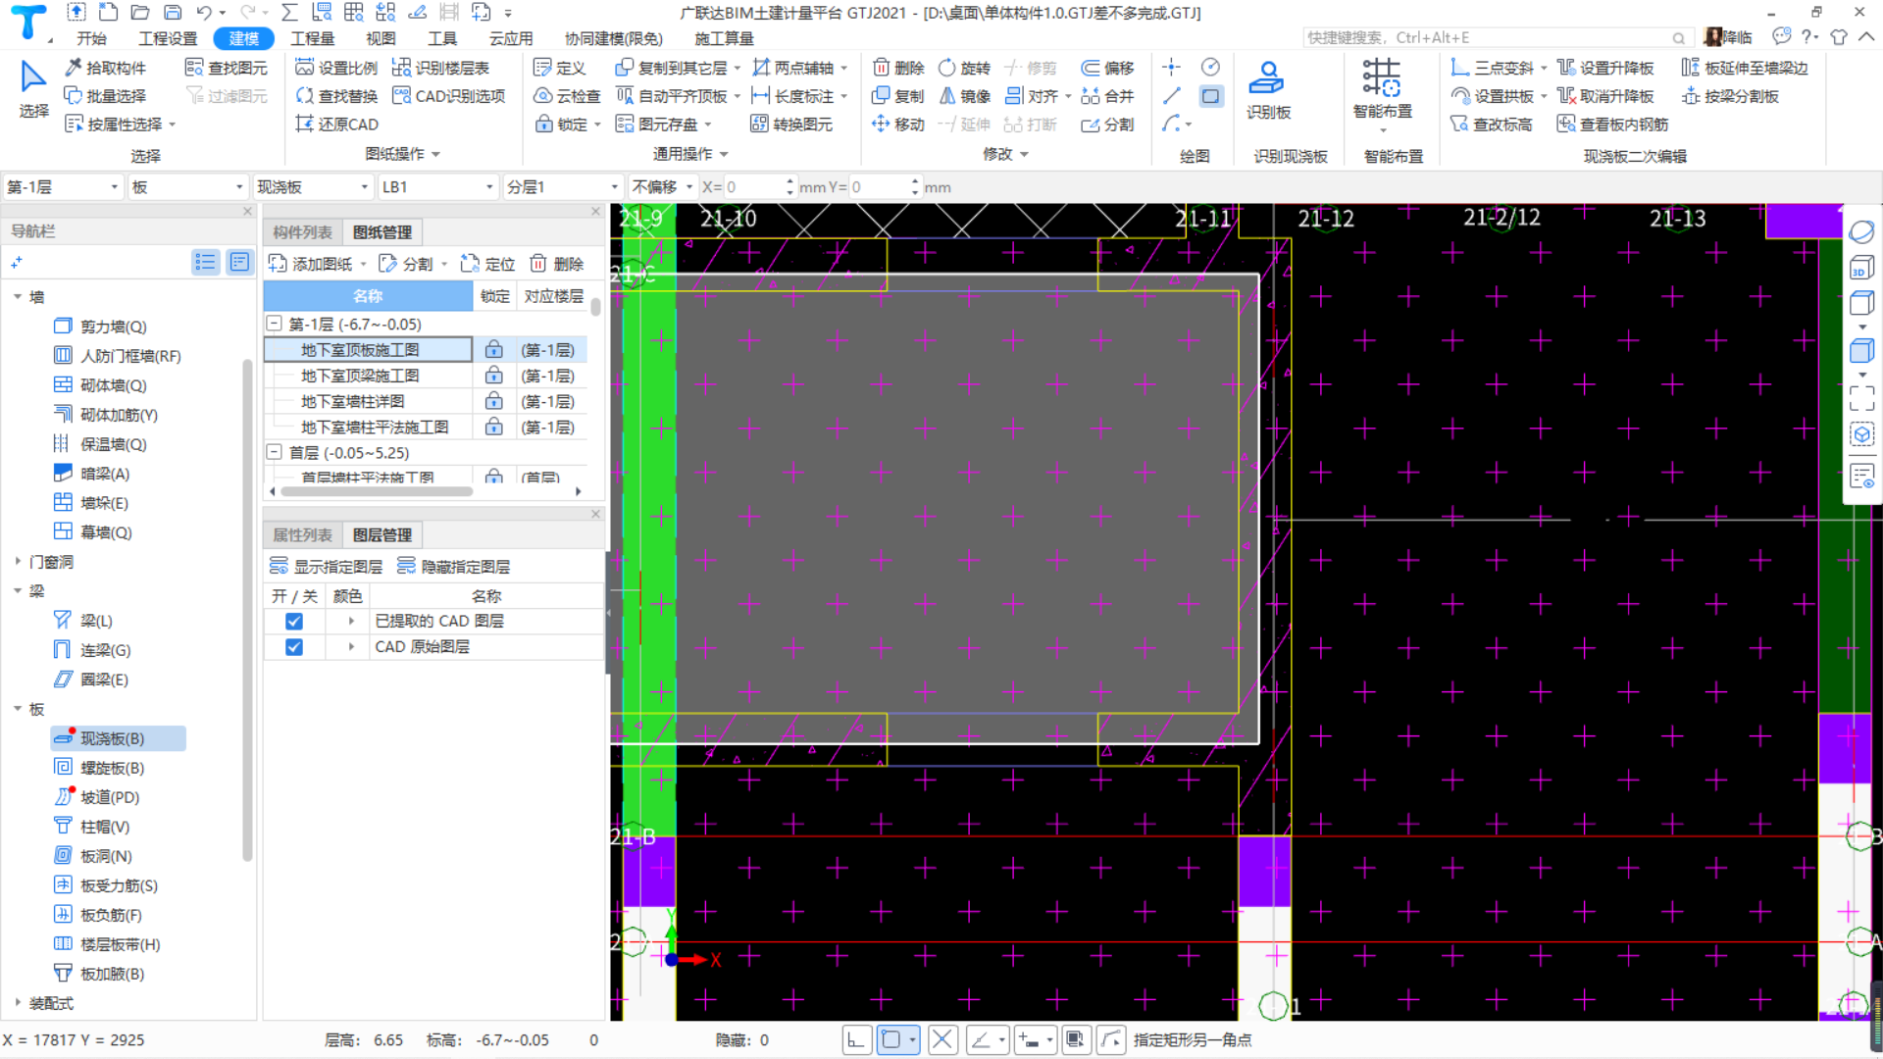Image resolution: width=1883 pixels, height=1059 pixels.
Task: Select the 旋转 rotate tool
Action: [965, 68]
